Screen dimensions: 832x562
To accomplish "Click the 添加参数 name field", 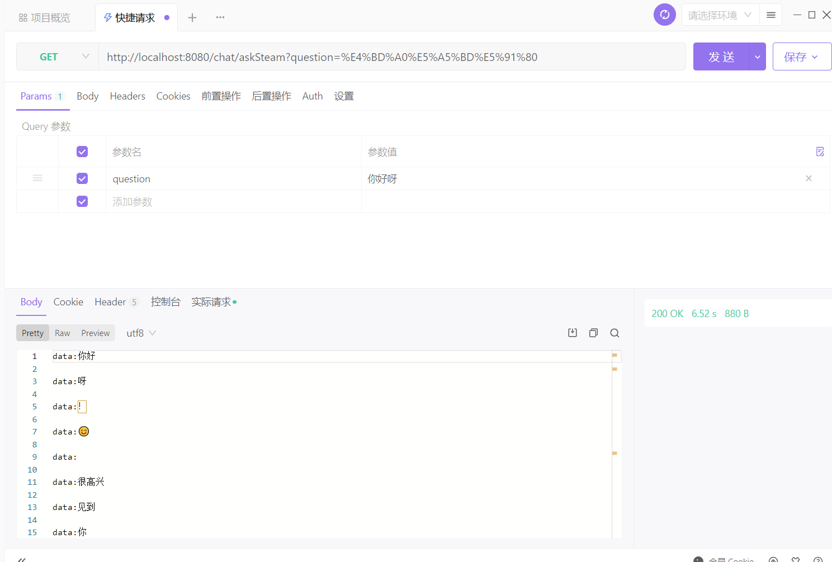I will pyautogui.click(x=234, y=201).
